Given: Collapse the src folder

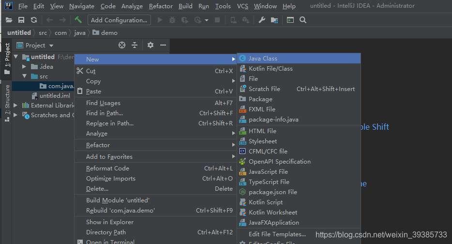Looking at the screenshot, I should click(x=25, y=76).
